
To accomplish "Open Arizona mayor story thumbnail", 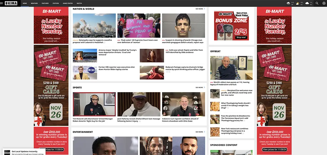I will click(x=85, y=56).
